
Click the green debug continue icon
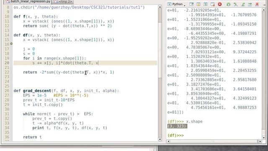[229, 4]
